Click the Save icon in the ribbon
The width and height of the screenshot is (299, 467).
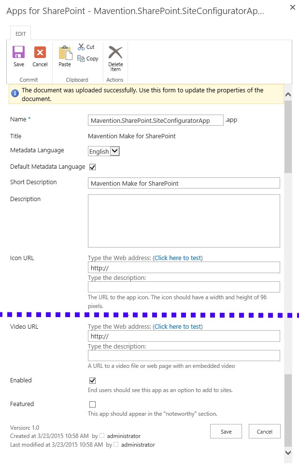tap(19, 53)
